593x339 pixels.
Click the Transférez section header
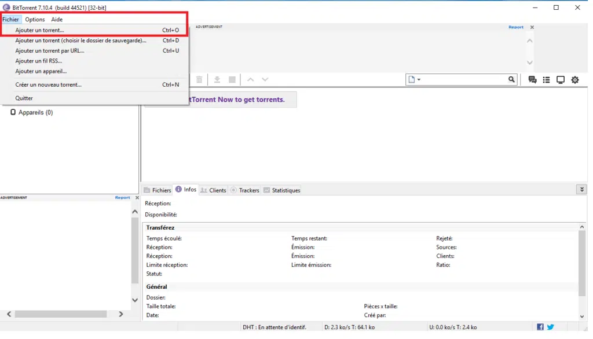(160, 227)
